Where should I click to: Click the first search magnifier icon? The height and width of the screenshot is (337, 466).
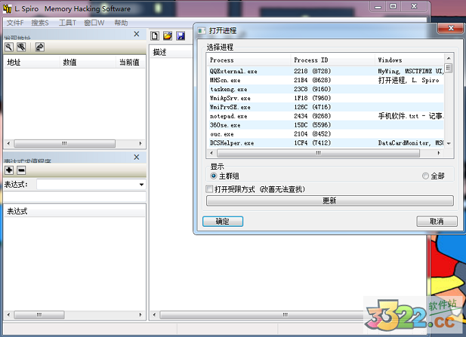pos(10,47)
